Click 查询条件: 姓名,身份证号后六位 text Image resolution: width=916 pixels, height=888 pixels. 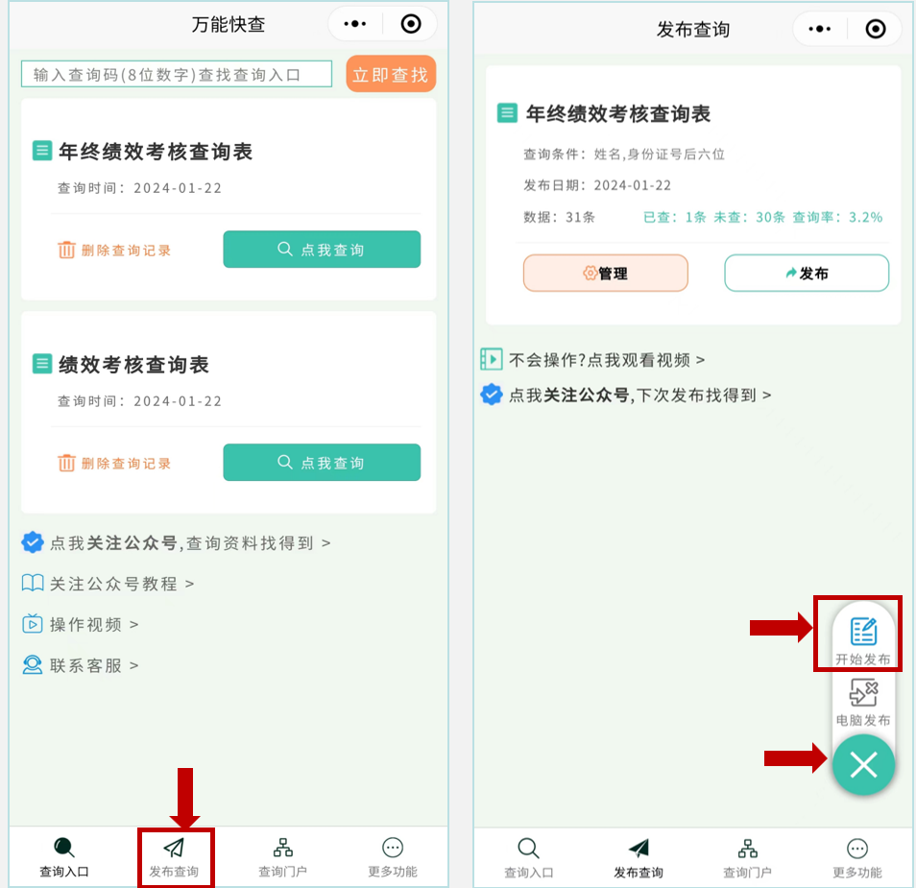[x=624, y=154]
